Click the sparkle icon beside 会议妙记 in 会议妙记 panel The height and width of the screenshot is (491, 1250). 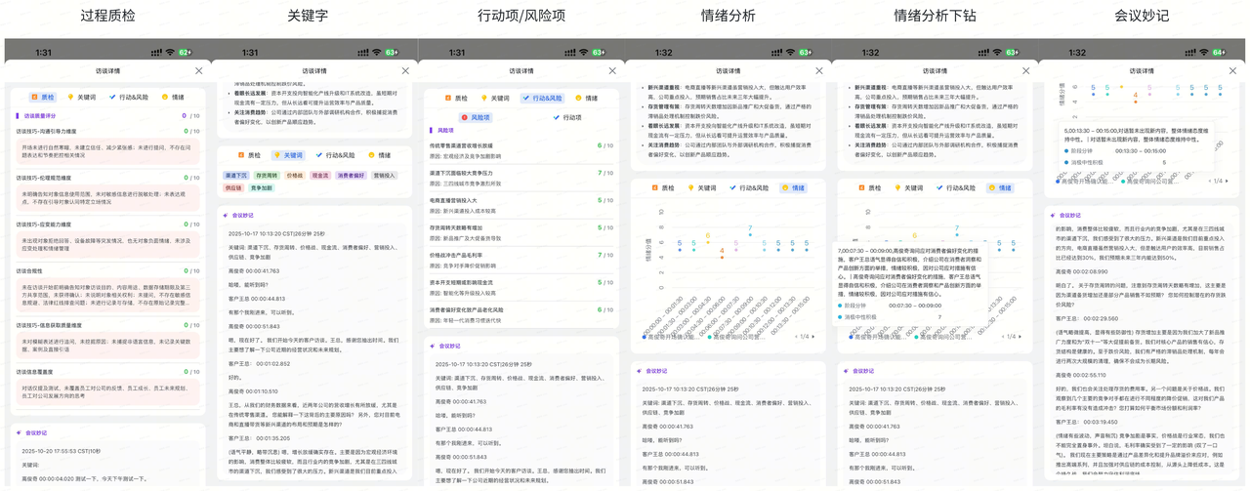1050,215
